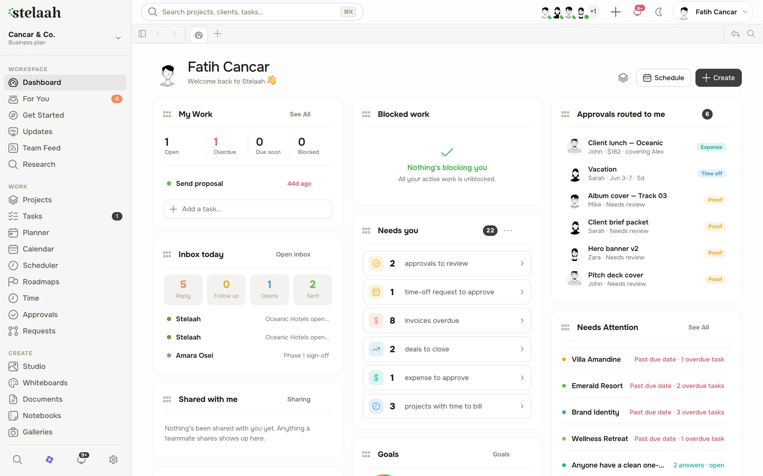763x476 pixels.
Task: Click Approvals routed to me drag handle
Action: [x=565, y=114]
